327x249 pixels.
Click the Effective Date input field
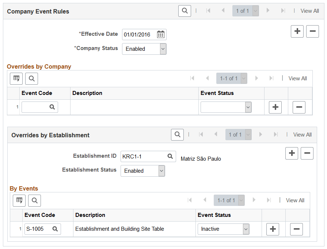(141, 34)
